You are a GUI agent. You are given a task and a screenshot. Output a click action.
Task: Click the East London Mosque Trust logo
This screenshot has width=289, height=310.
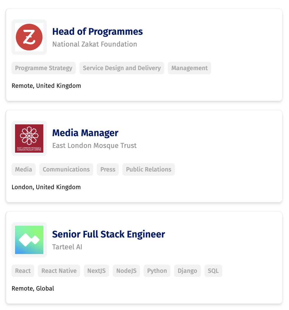pos(29,138)
